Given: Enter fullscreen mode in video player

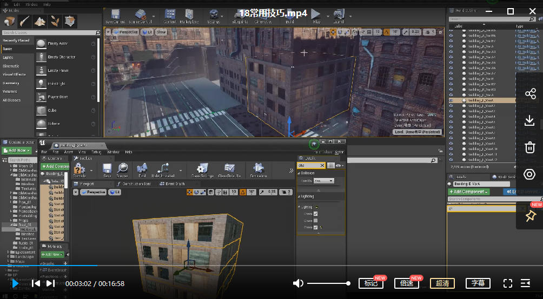Looking at the screenshot, I should 507,283.
